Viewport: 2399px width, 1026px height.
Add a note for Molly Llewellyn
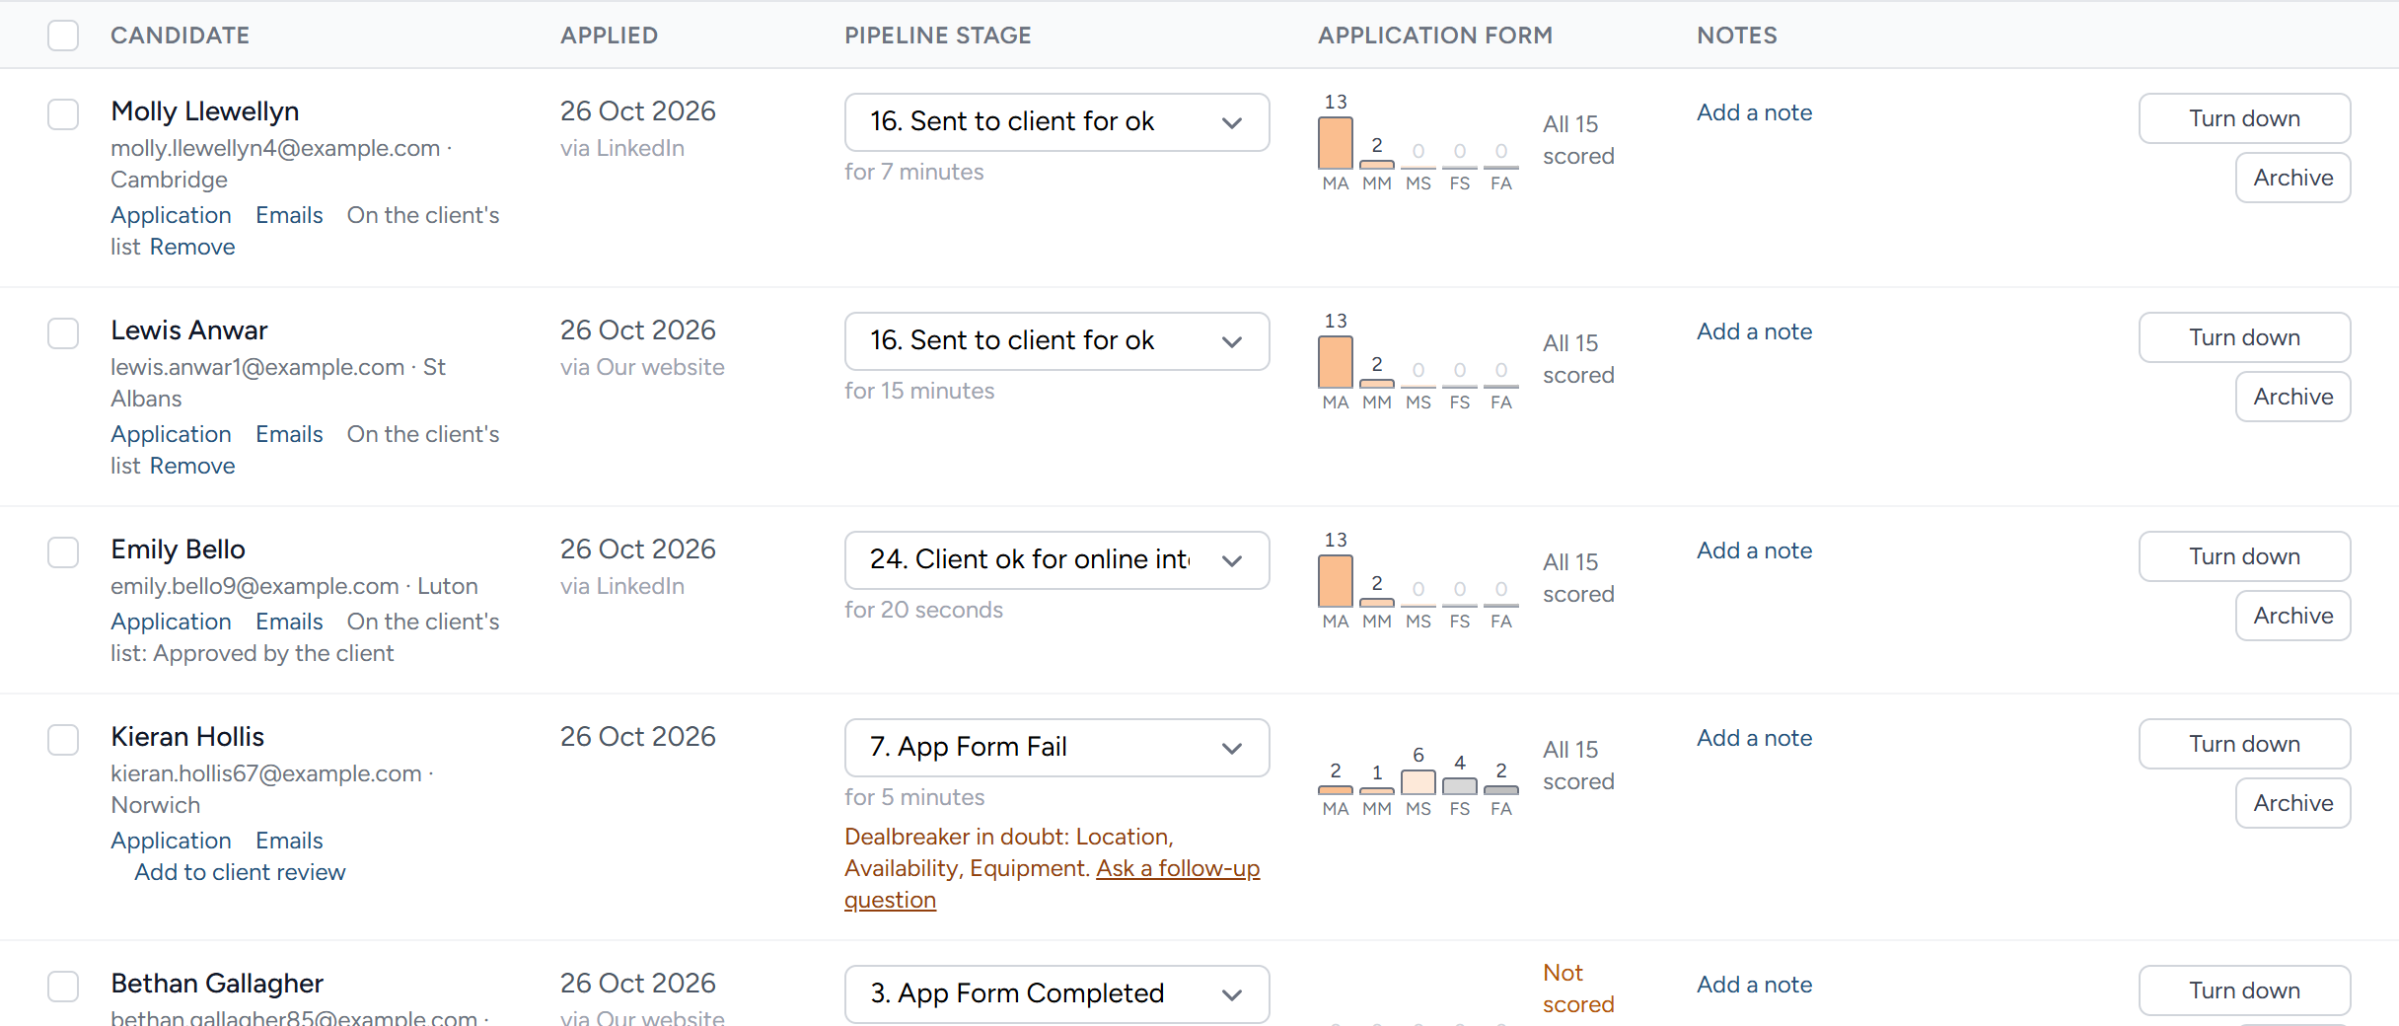click(1754, 112)
